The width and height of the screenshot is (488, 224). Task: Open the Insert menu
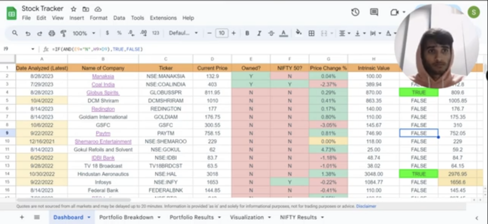[x=77, y=18]
